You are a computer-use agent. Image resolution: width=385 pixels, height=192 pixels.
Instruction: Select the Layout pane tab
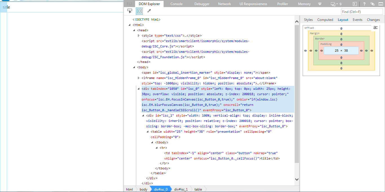point(343,20)
